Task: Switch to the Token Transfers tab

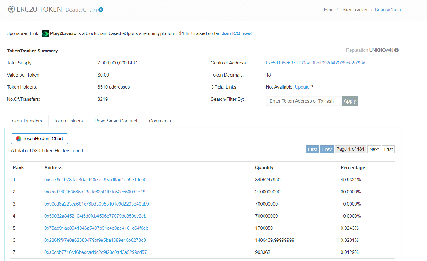Action: pyautogui.click(x=26, y=121)
